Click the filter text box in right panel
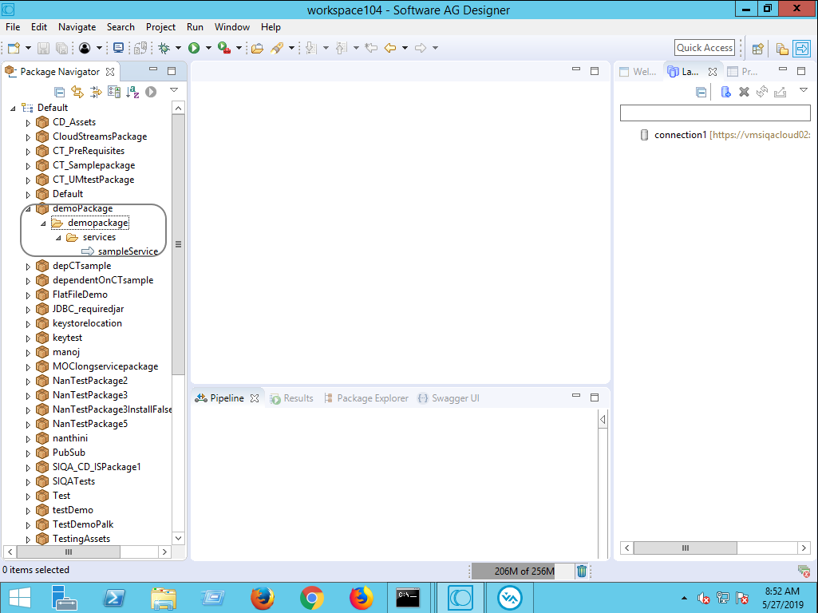 coord(715,113)
